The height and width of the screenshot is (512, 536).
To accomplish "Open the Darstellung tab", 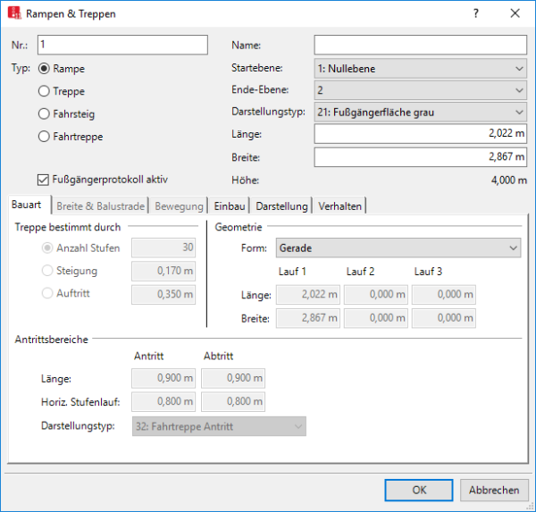I will 280,206.
